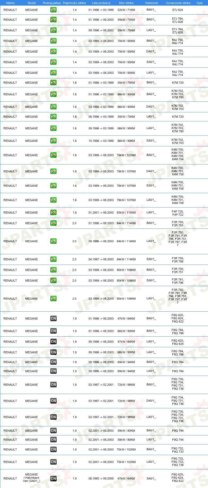This screenshot has height=488, width=208.
Task: Click the PB icon in the 79kW / 107KM LA0/1_ row
Action: (53, 200)
